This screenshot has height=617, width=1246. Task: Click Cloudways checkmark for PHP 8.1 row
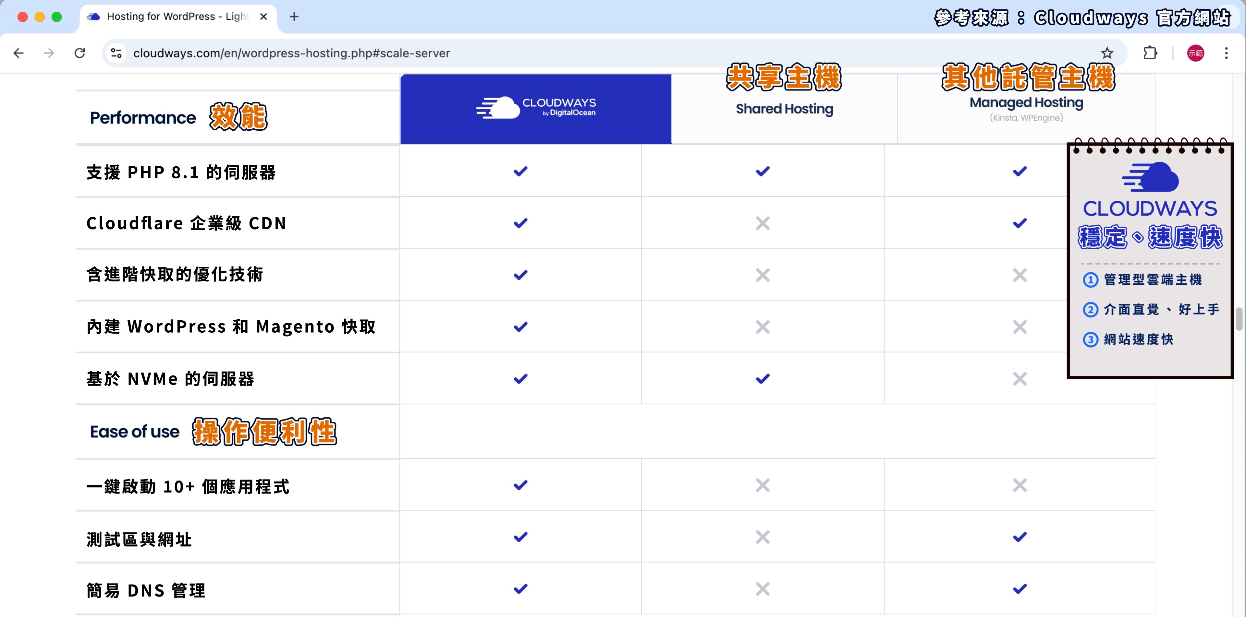point(520,172)
